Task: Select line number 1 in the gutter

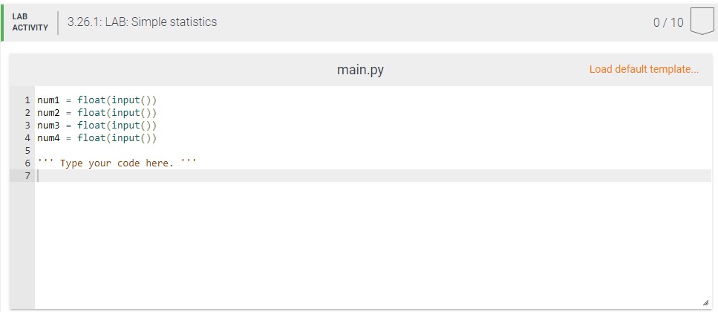Action: pyautogui.click(x=27, y=100)
